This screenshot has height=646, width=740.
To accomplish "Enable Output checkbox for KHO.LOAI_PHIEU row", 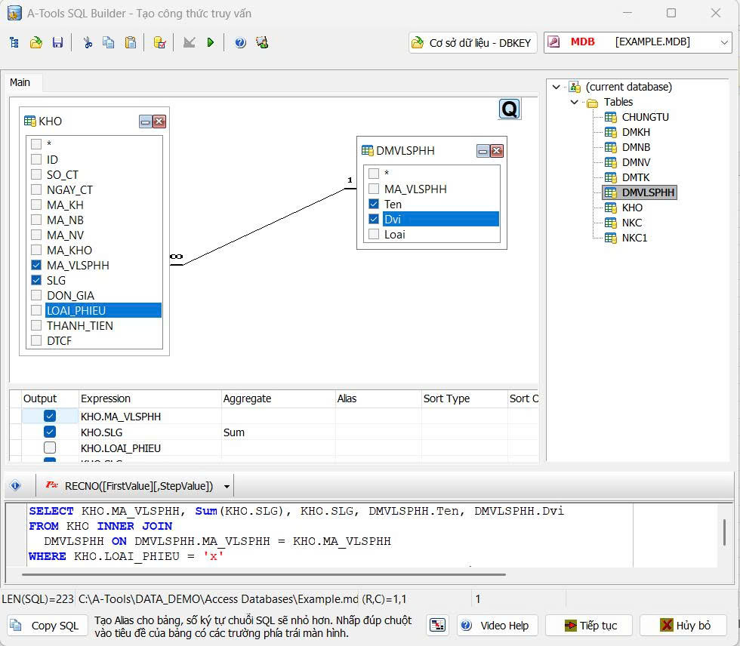I will click(50, 448).
